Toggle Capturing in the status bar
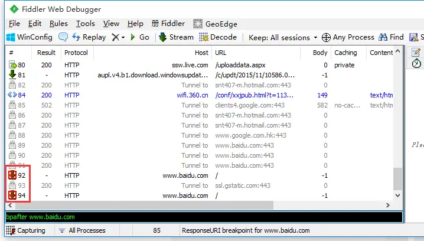 (x=26, y=230)
